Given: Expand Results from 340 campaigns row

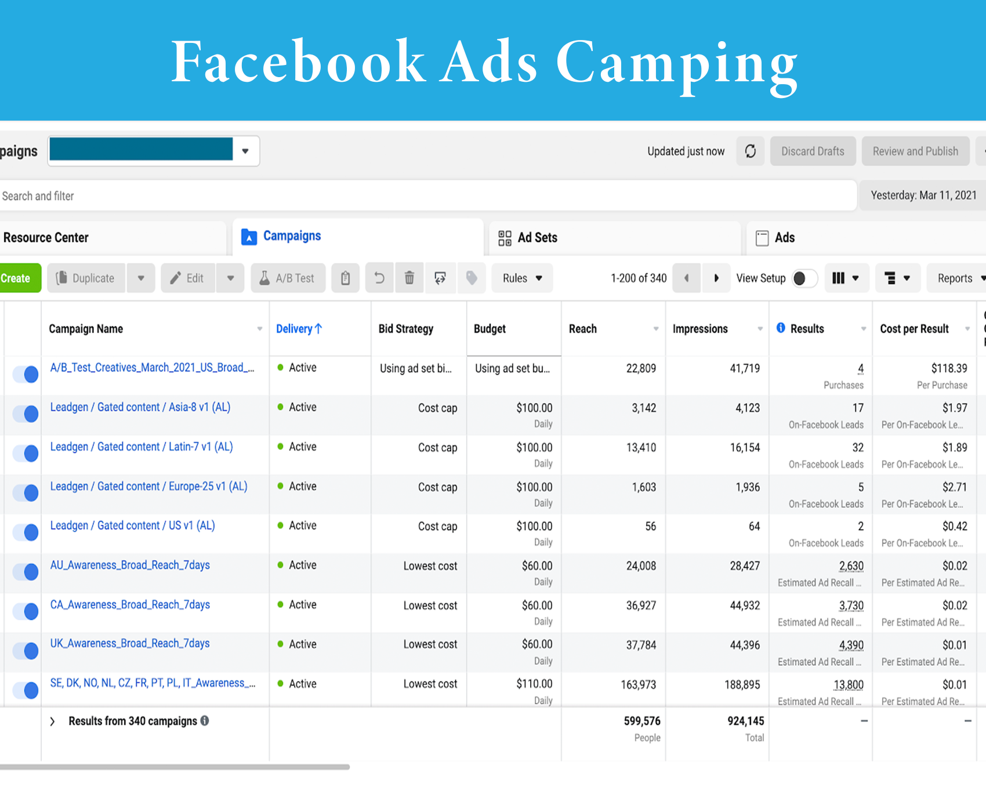Looking at the screenshot, I should point(53,722).
